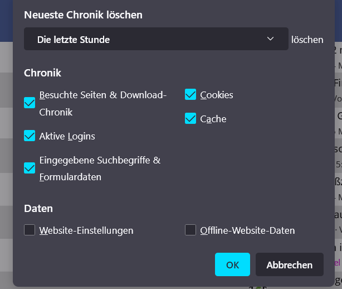Screen dimensions: 342x289
Task: Uncheck the Cookies checkbox box
Action: pos(190,95)
